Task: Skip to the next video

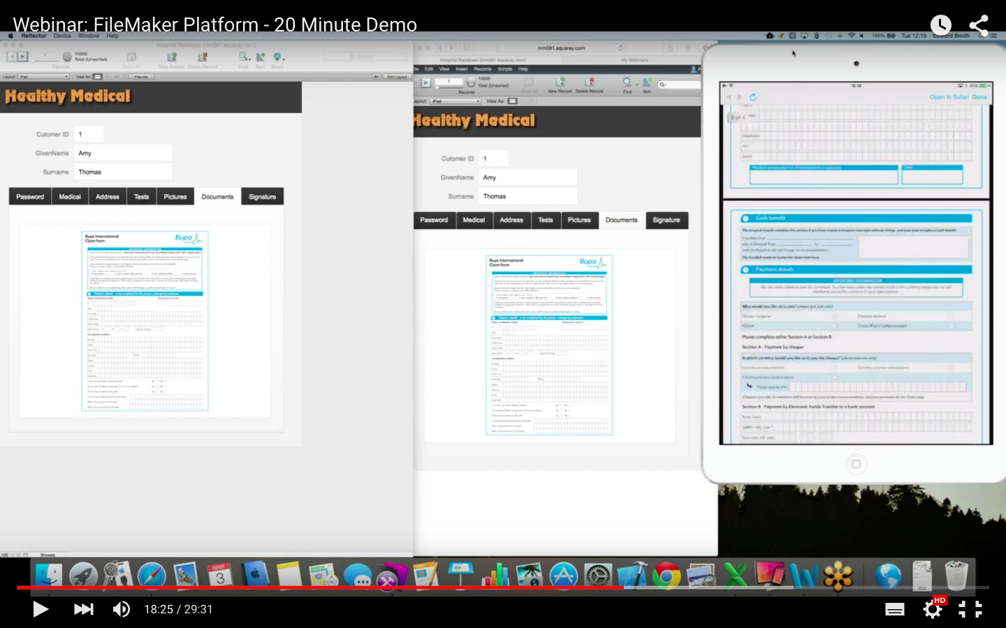Action: point(84,609)
